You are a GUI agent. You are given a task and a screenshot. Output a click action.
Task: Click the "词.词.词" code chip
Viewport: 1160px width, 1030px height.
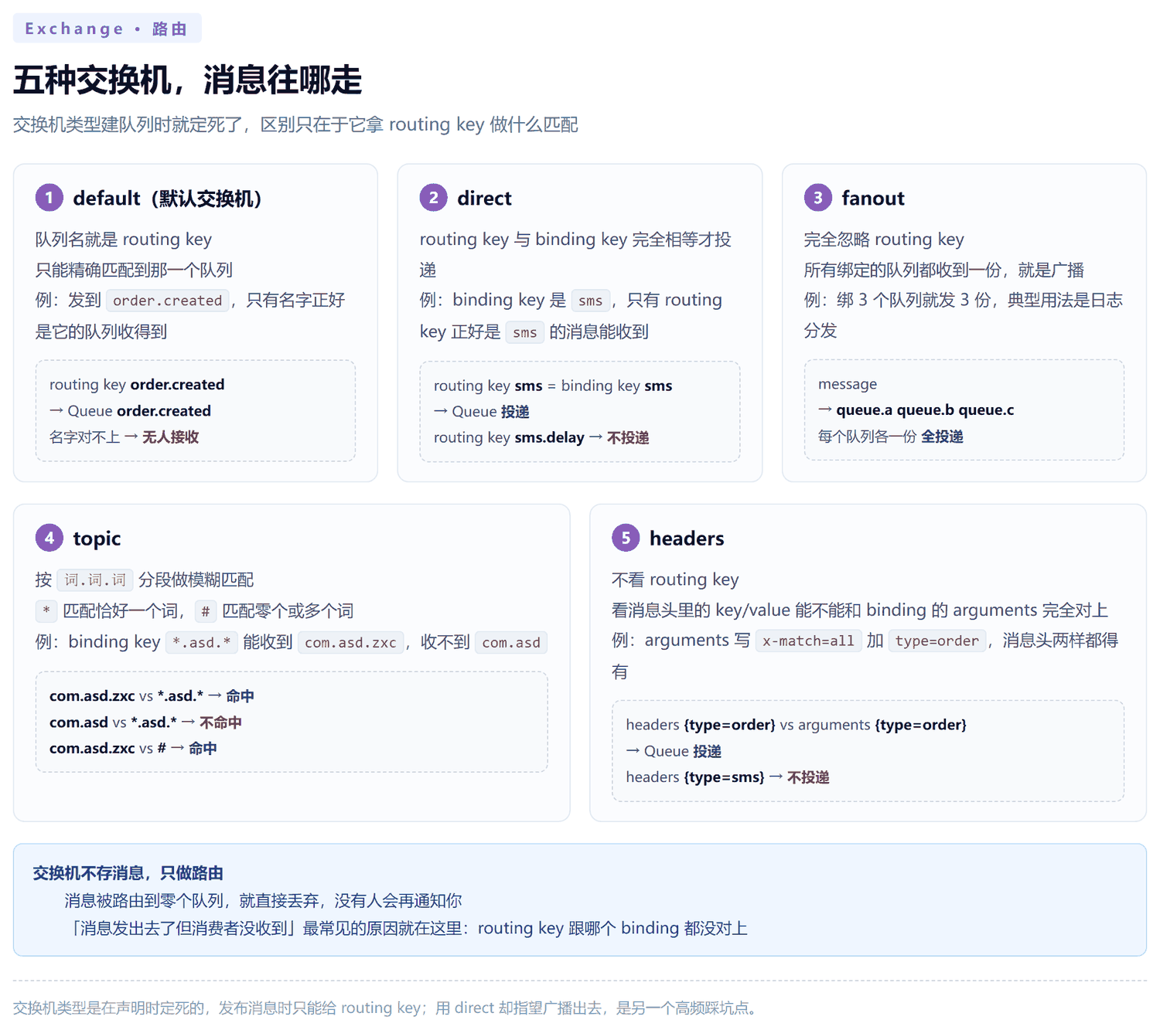click(x=95, y=580)
